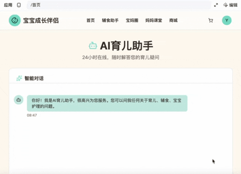The height and width of the screenshot is (174, 241).
Task: Open 妈妈课堂 nav item
Action: click(154, 20)
